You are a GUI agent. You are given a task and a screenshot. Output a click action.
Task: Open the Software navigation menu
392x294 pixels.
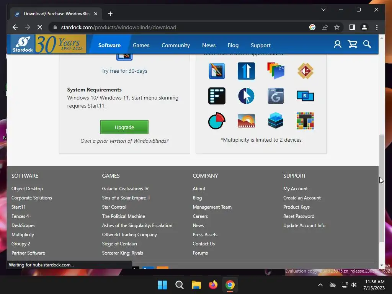click(109, 45)
